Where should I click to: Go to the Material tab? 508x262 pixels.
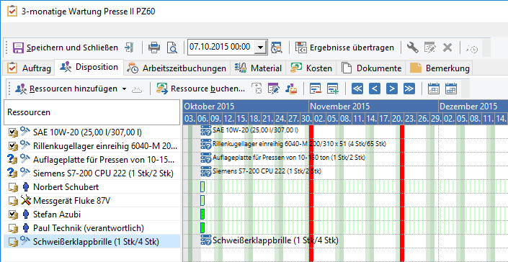tap(258, 68)
